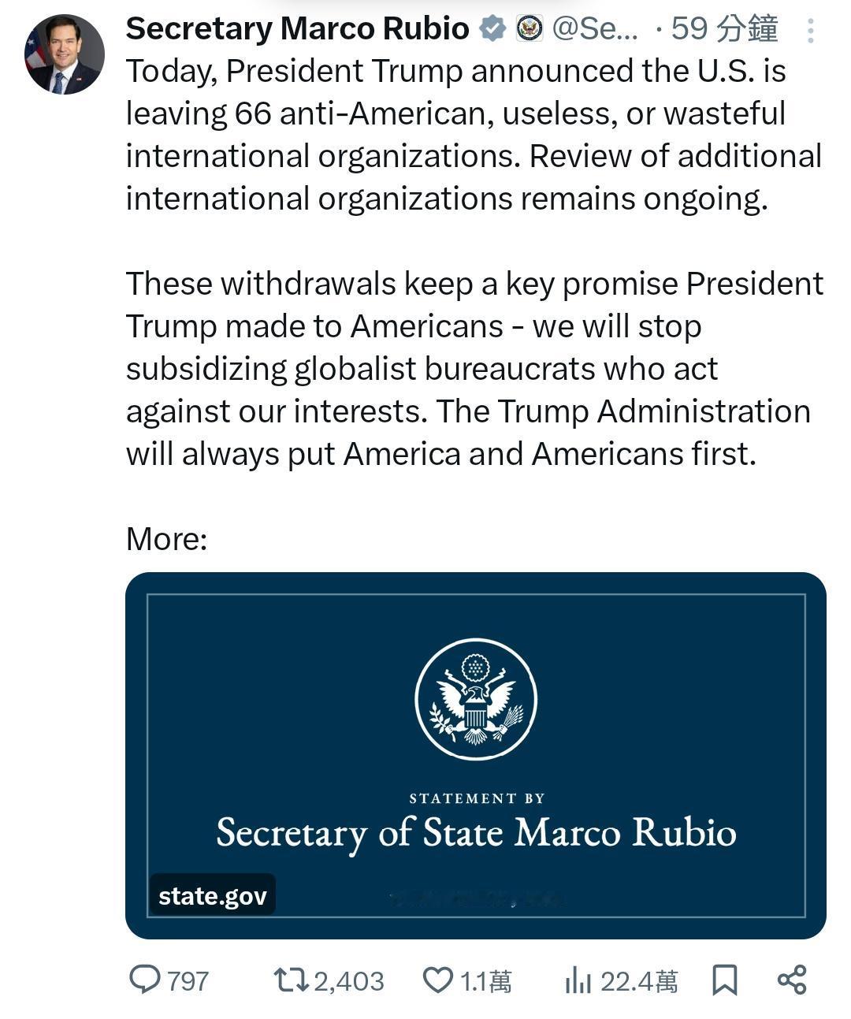
Task: Tap the repost arrows icon
Action: [291, 980]
